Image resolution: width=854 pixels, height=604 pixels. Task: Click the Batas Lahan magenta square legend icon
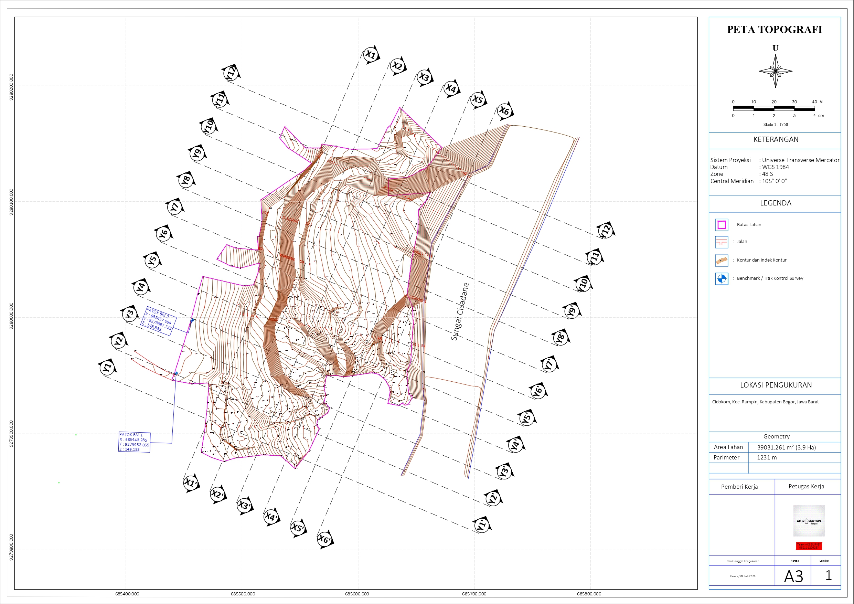pyautogui.click(x=721, y=225)
